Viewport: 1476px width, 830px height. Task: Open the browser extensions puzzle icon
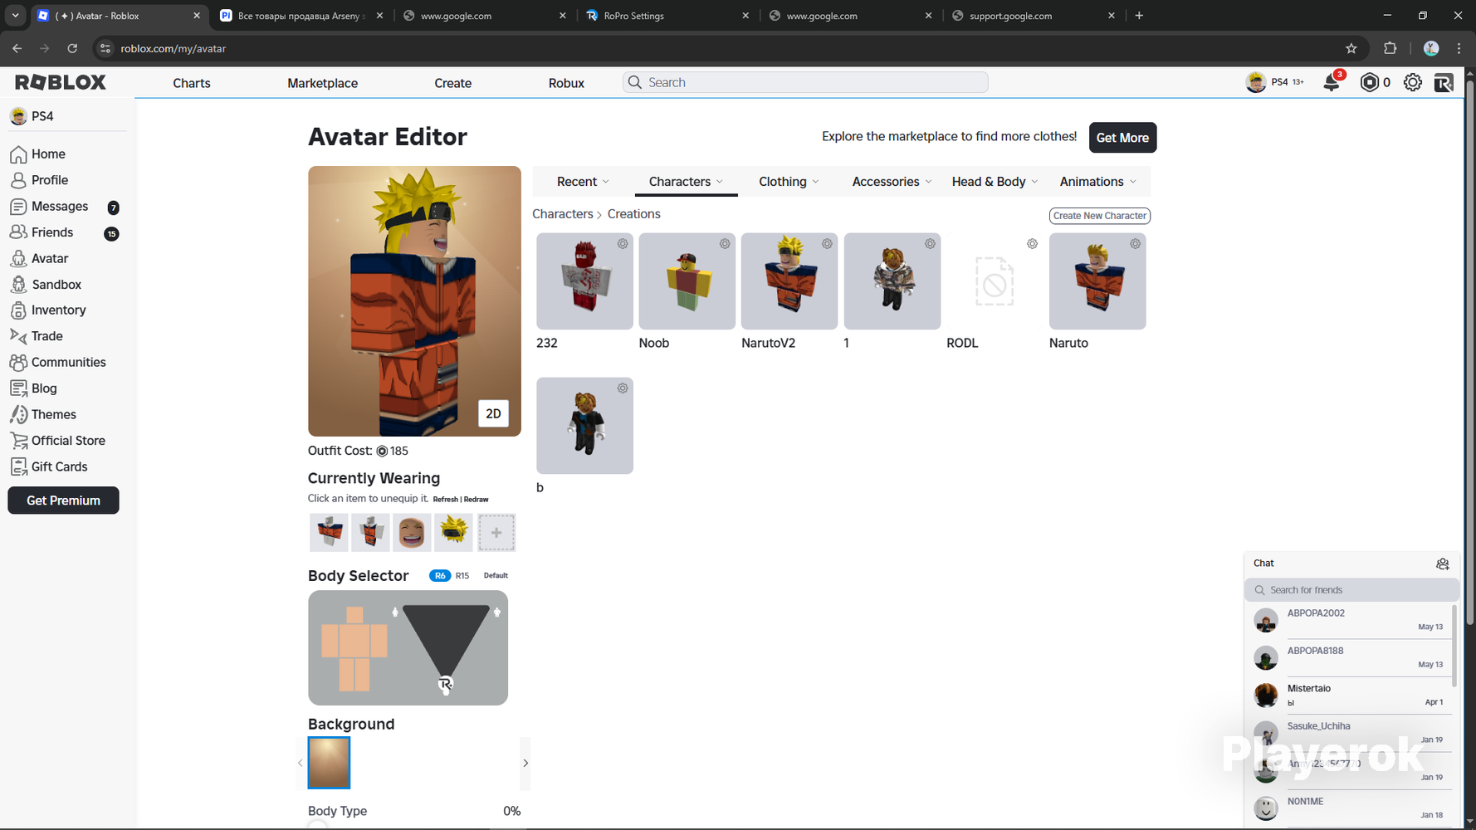tap(1390, 48)
